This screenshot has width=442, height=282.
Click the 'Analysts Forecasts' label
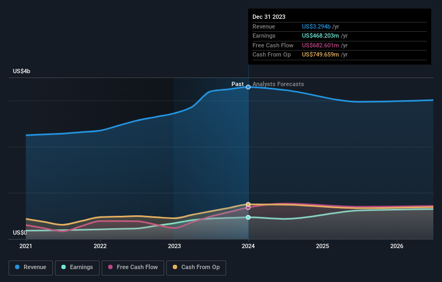point(278,84)
